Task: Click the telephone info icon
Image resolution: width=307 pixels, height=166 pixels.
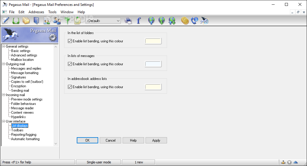Action: (195, 21)
